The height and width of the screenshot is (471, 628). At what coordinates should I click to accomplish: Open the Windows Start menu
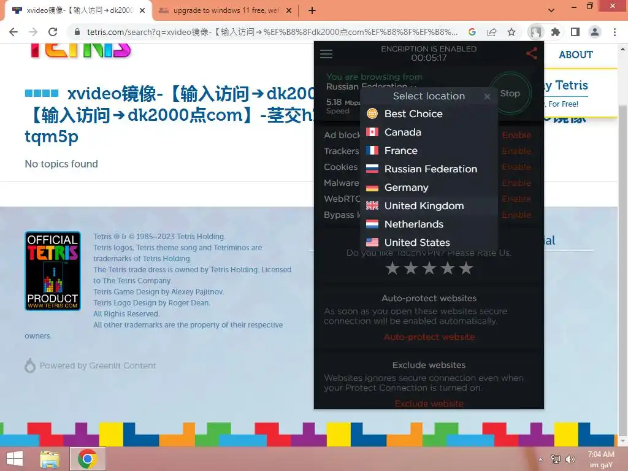15,459
